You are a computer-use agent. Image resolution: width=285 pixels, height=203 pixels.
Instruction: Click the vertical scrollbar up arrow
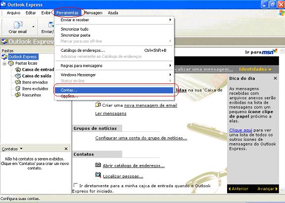click(x=282, y=51)
